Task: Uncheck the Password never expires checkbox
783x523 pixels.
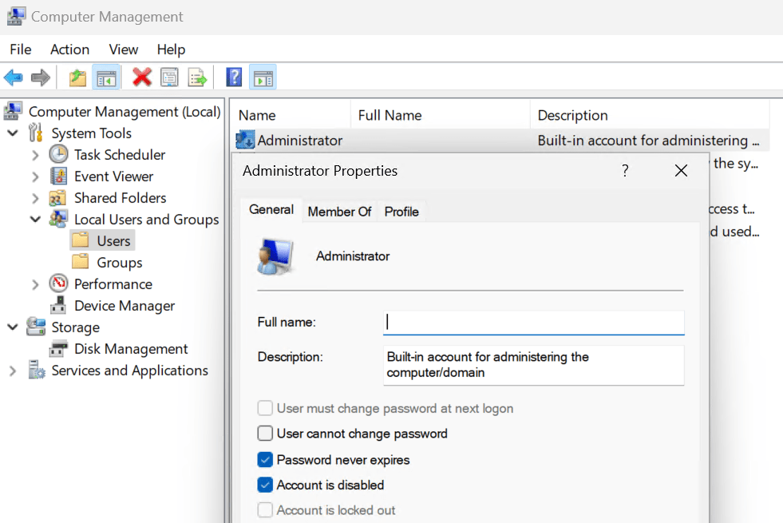Action: click(x=265, y=460)
